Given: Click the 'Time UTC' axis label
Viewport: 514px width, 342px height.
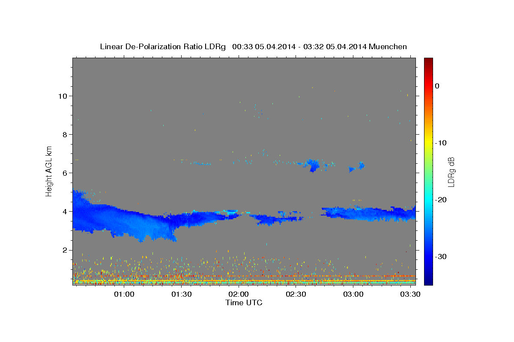Looking at the screenshot, I should (x=244, y=303).
